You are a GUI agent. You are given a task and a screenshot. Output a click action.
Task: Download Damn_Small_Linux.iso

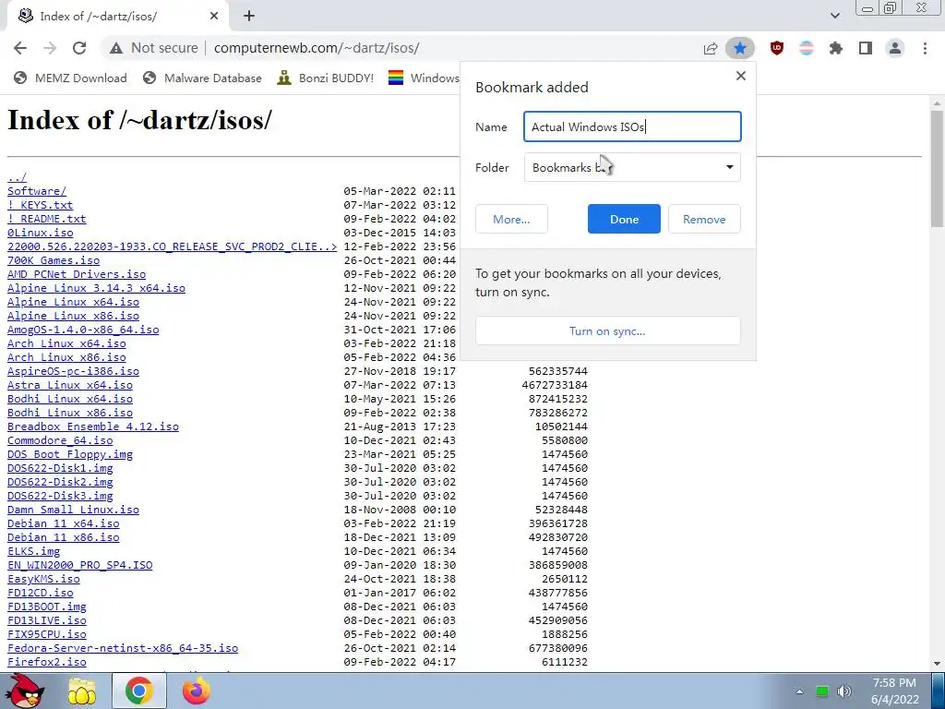point(74,510)
